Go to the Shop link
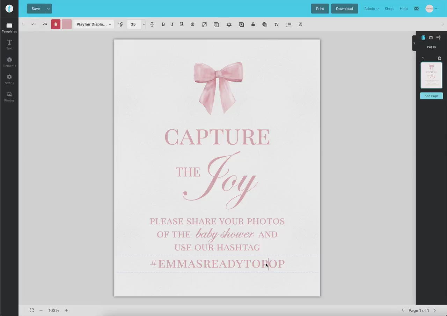Image resolution: width=447 pixels, height=316 pixels. pyautogui.click(x=389, y=9)
